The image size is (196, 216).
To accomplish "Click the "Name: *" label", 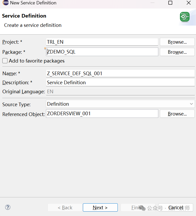I will pyautogui.click(x=11, y=73).
